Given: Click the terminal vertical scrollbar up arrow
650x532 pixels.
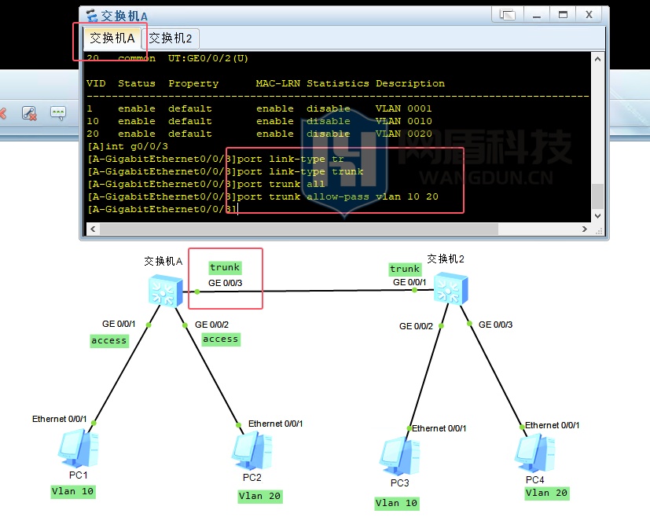Looking at the screenshot, I should 597,59.
